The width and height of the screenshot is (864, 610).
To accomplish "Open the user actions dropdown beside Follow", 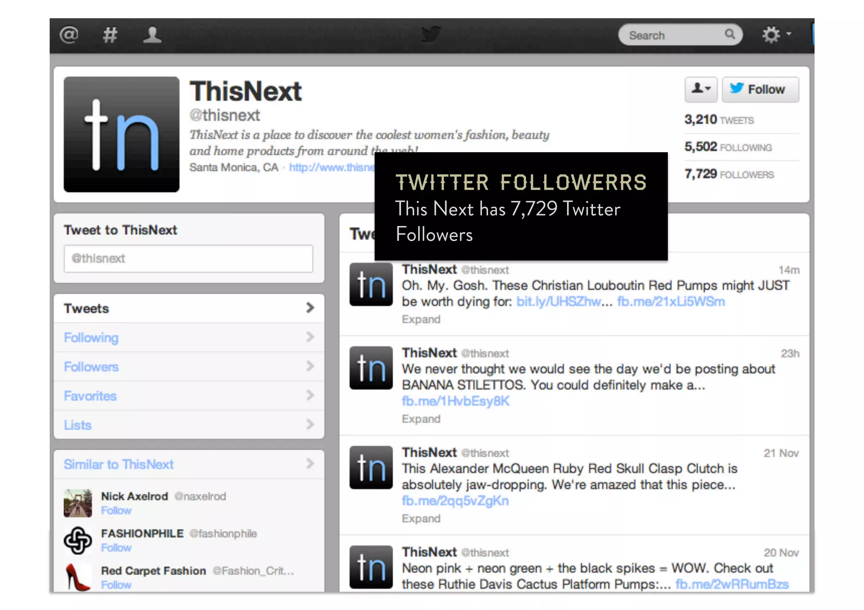I will coord(701,89).
